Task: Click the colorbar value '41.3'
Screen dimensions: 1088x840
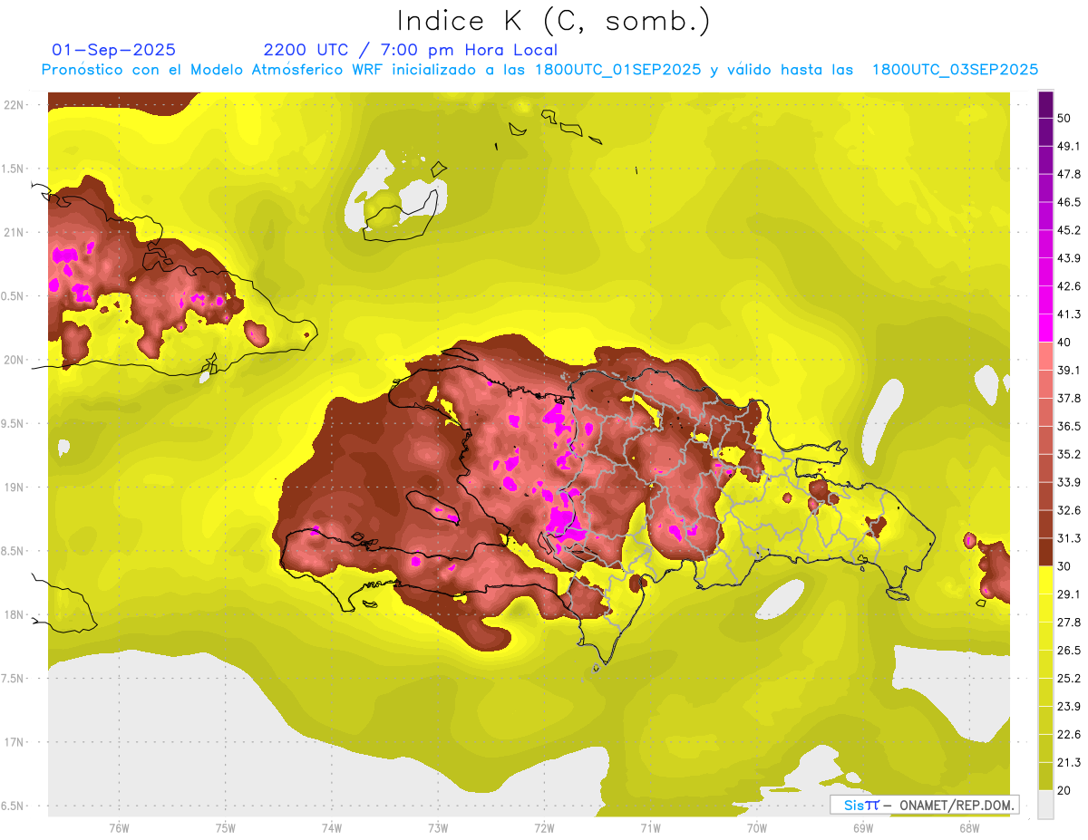Action: 1069,314
